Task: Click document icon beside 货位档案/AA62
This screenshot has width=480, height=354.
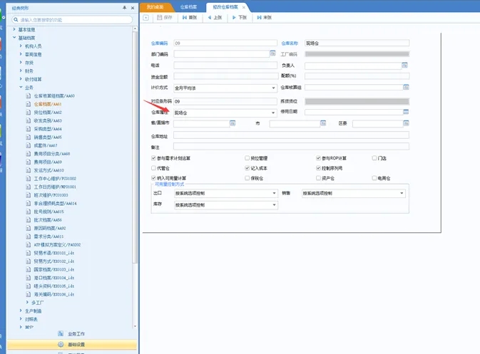Action: [x=28, y=113]
